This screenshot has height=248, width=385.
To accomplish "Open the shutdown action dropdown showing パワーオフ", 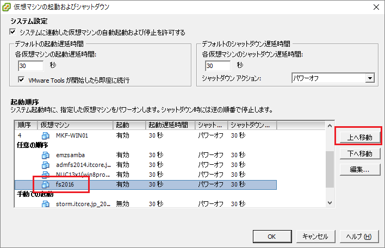I will pos(333,78).
